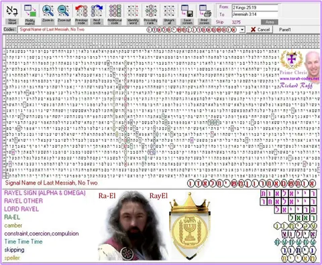Click the bearded man portrait image
322x265 pixels.
pyautogui.click(x=133, y=226)
